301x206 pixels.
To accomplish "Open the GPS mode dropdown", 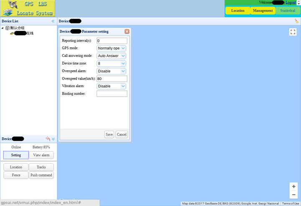I will (111, 48).
